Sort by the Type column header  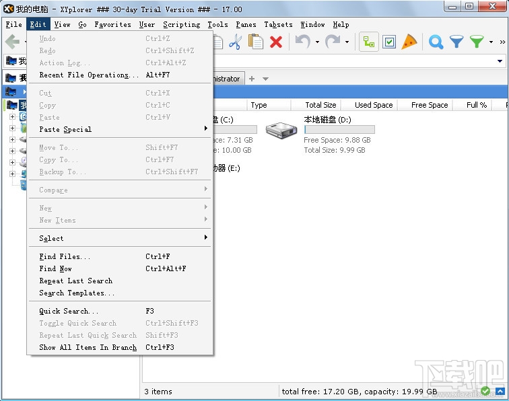(269, 105)
